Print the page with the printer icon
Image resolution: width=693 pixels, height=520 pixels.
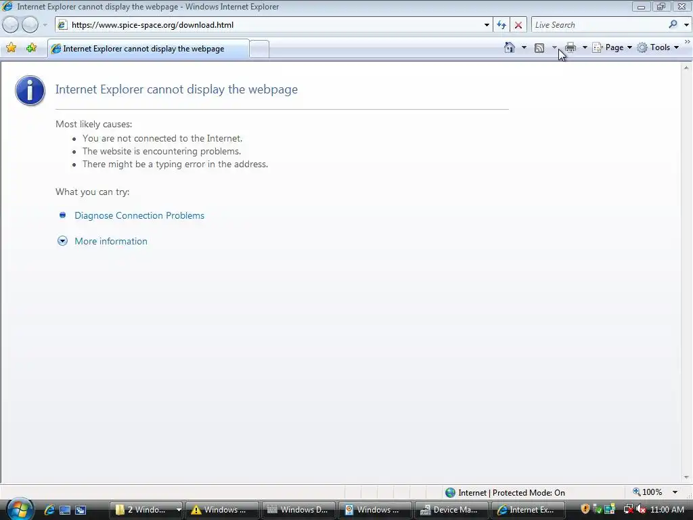571,47
